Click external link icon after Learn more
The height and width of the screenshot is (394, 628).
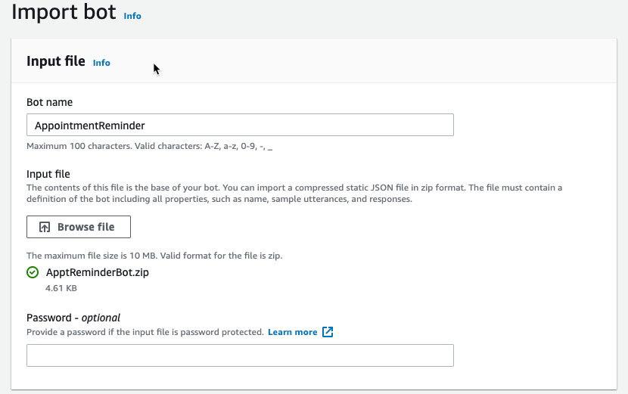328,332
